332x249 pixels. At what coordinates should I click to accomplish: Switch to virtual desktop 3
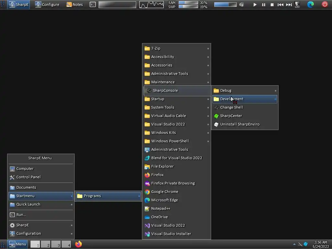coord(56,244)
